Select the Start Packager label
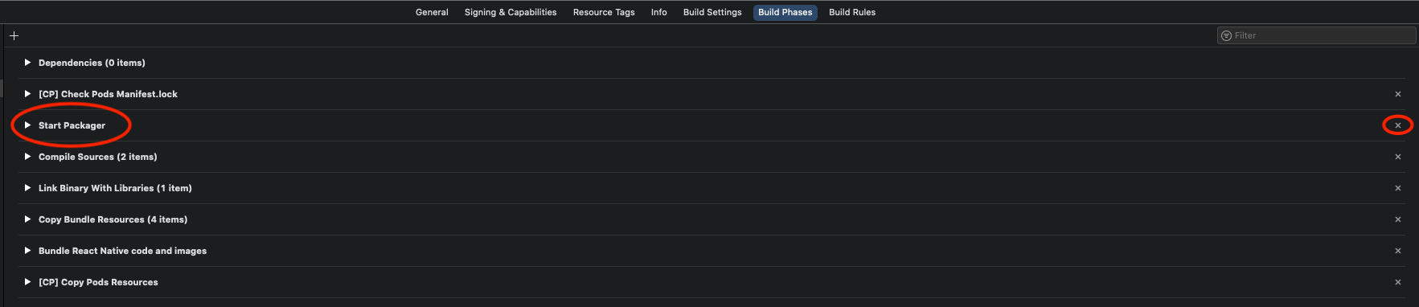 tap(72, 125)
